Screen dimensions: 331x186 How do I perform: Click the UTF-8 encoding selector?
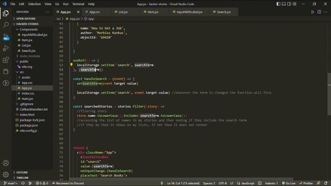pyautogui.click(x=222, y=183)
